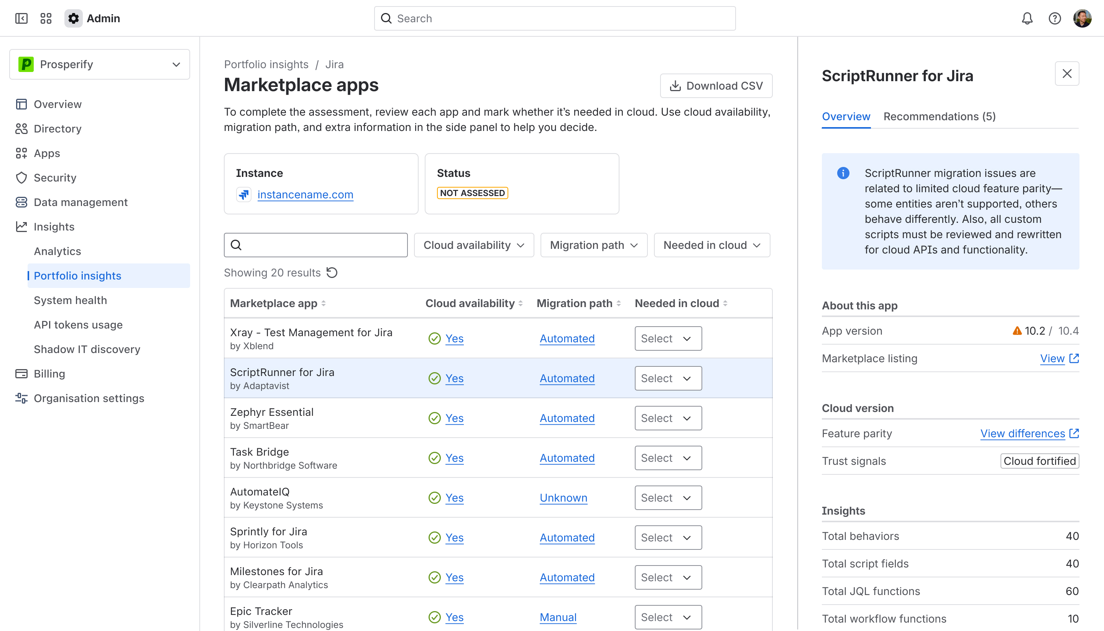Click the marketplace apps search field

pyautogui.click(x=315, y=245)
